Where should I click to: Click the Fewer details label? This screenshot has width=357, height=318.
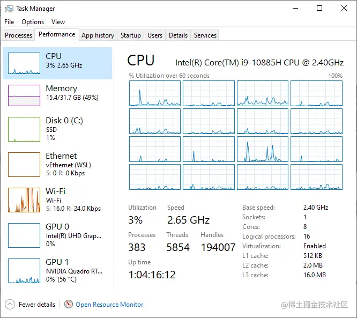click(x=37, y=305)
